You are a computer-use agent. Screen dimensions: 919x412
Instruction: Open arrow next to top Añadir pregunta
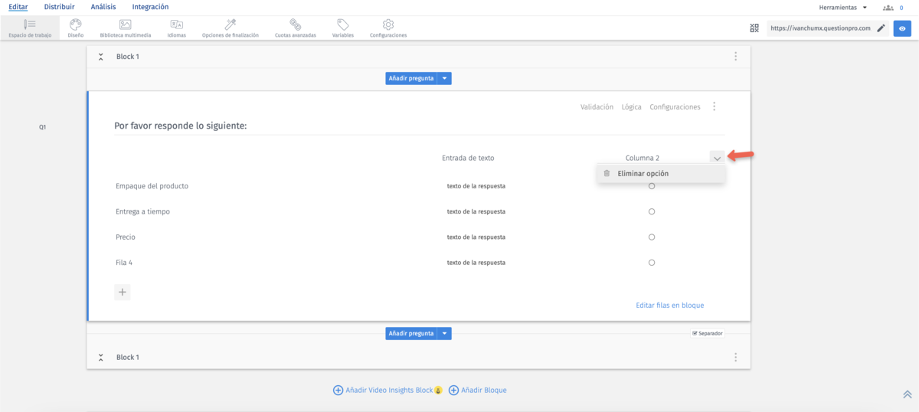(x=445, y=78)
